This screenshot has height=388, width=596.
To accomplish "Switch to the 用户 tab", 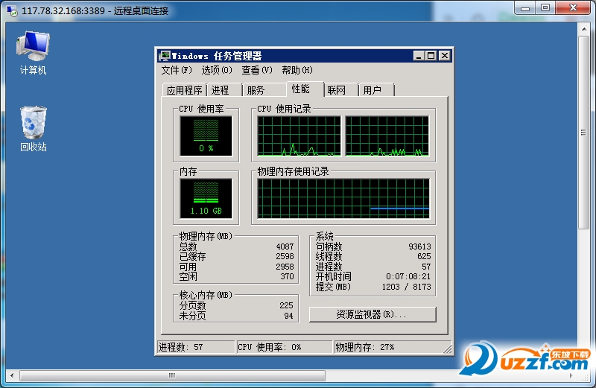I will [x=376, y=90].
